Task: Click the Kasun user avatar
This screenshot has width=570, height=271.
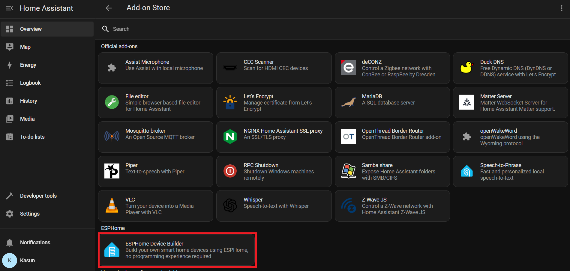Action: point(10,261)
